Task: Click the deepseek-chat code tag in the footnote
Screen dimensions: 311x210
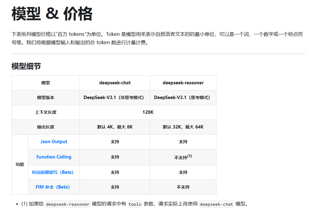Action: (x=216, y=204)
